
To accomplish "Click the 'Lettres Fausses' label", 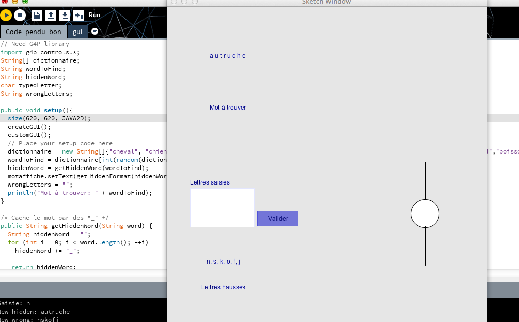I will pyautogui.click(x=223, y=287).
